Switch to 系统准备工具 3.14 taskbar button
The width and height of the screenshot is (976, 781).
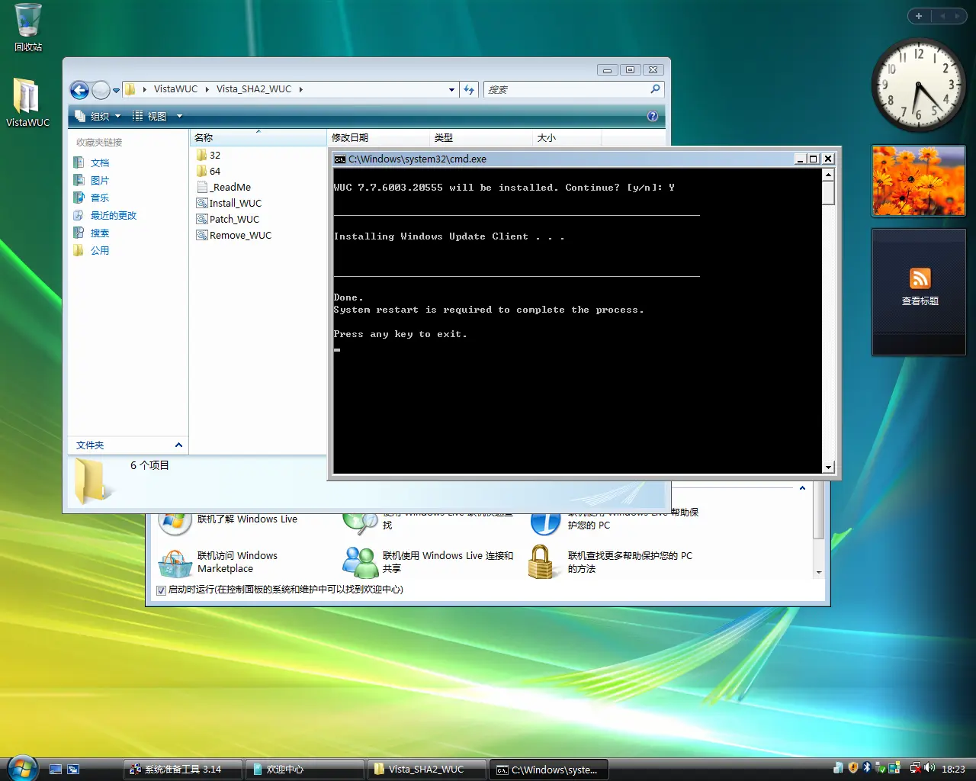(x=183, y=769)
